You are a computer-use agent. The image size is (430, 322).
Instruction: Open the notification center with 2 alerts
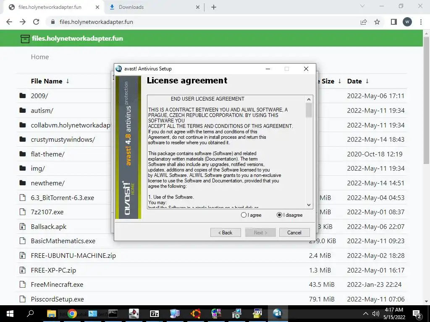[x=417, y=314]
